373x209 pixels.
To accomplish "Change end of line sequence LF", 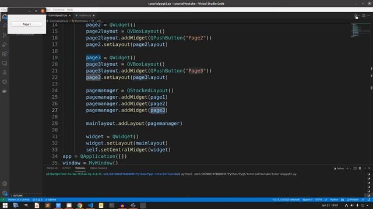I will pyautogui.click(x=326, y=200).
